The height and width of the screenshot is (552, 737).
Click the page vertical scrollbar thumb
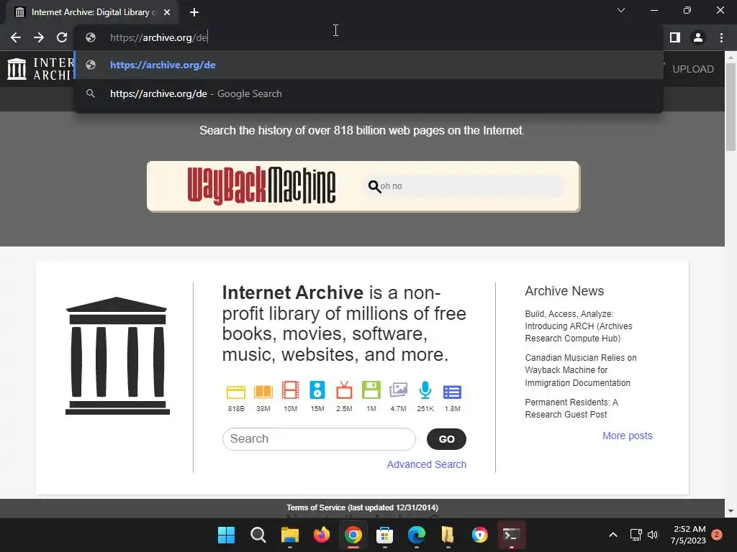click(731, 107)
